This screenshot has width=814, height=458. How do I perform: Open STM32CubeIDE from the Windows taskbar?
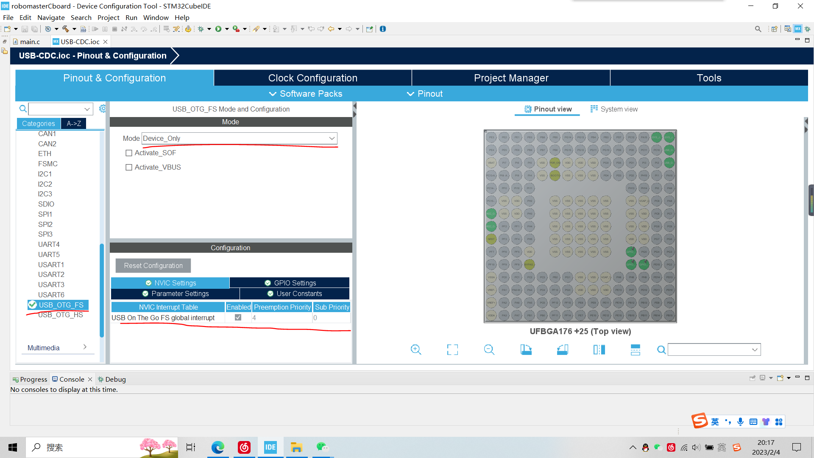[270, 447]
